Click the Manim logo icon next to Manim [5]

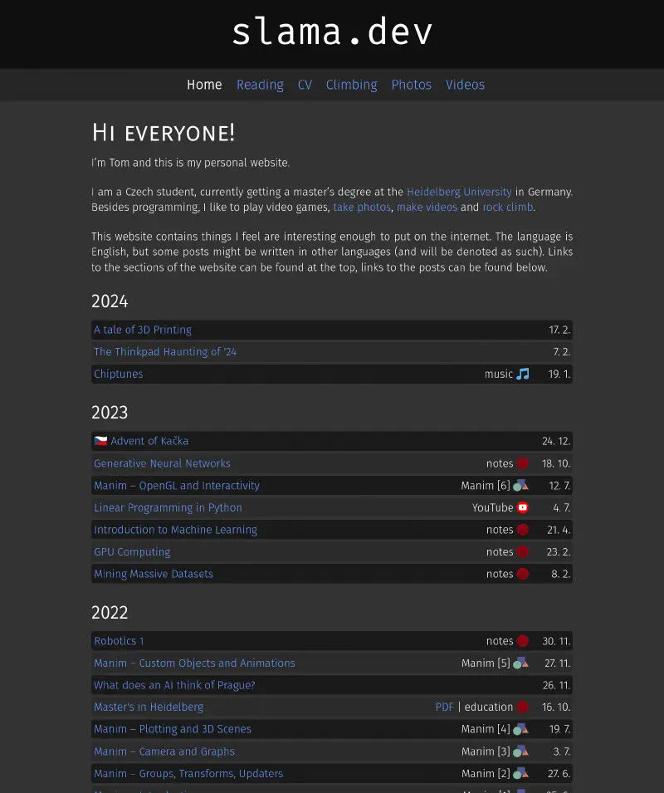[520, 663]
